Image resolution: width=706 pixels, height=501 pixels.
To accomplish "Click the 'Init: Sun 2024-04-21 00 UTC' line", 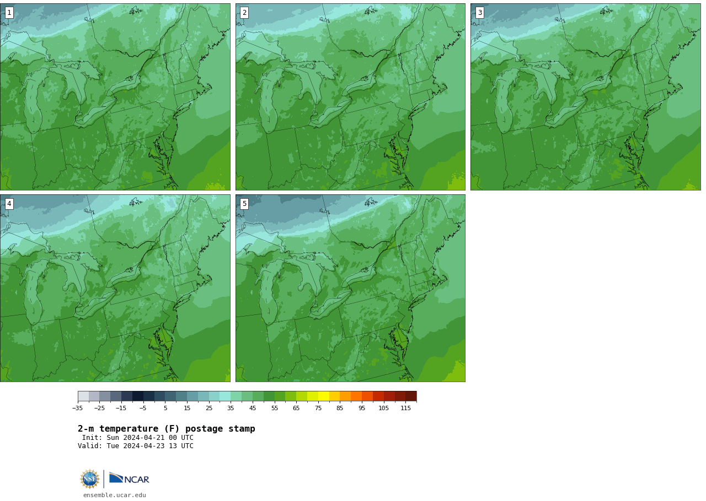I will [x=138, y=438].
